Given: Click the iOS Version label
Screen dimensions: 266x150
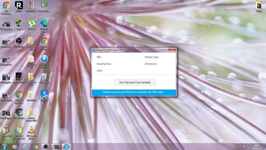Looking at the screenshot, I should pyautogui.click(x=150, y=64).
